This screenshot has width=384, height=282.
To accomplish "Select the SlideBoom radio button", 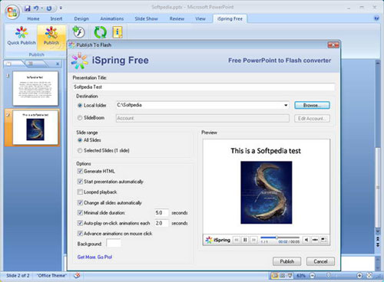I will pos(80,118).
